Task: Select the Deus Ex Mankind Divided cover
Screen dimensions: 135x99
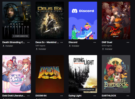Action: [50, 20]
